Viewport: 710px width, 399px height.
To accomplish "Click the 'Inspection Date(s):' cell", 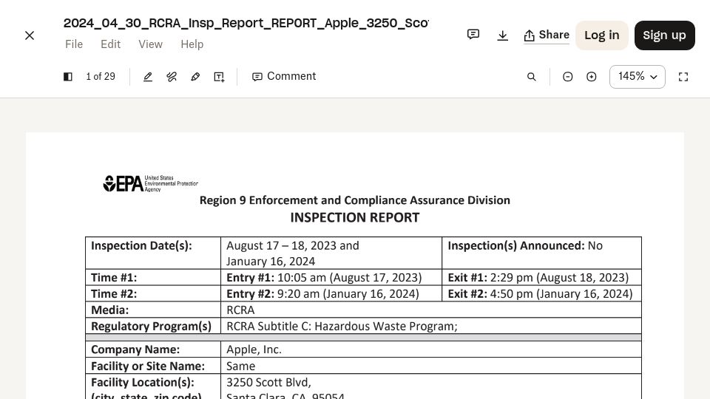I will (x=153, y=253).
